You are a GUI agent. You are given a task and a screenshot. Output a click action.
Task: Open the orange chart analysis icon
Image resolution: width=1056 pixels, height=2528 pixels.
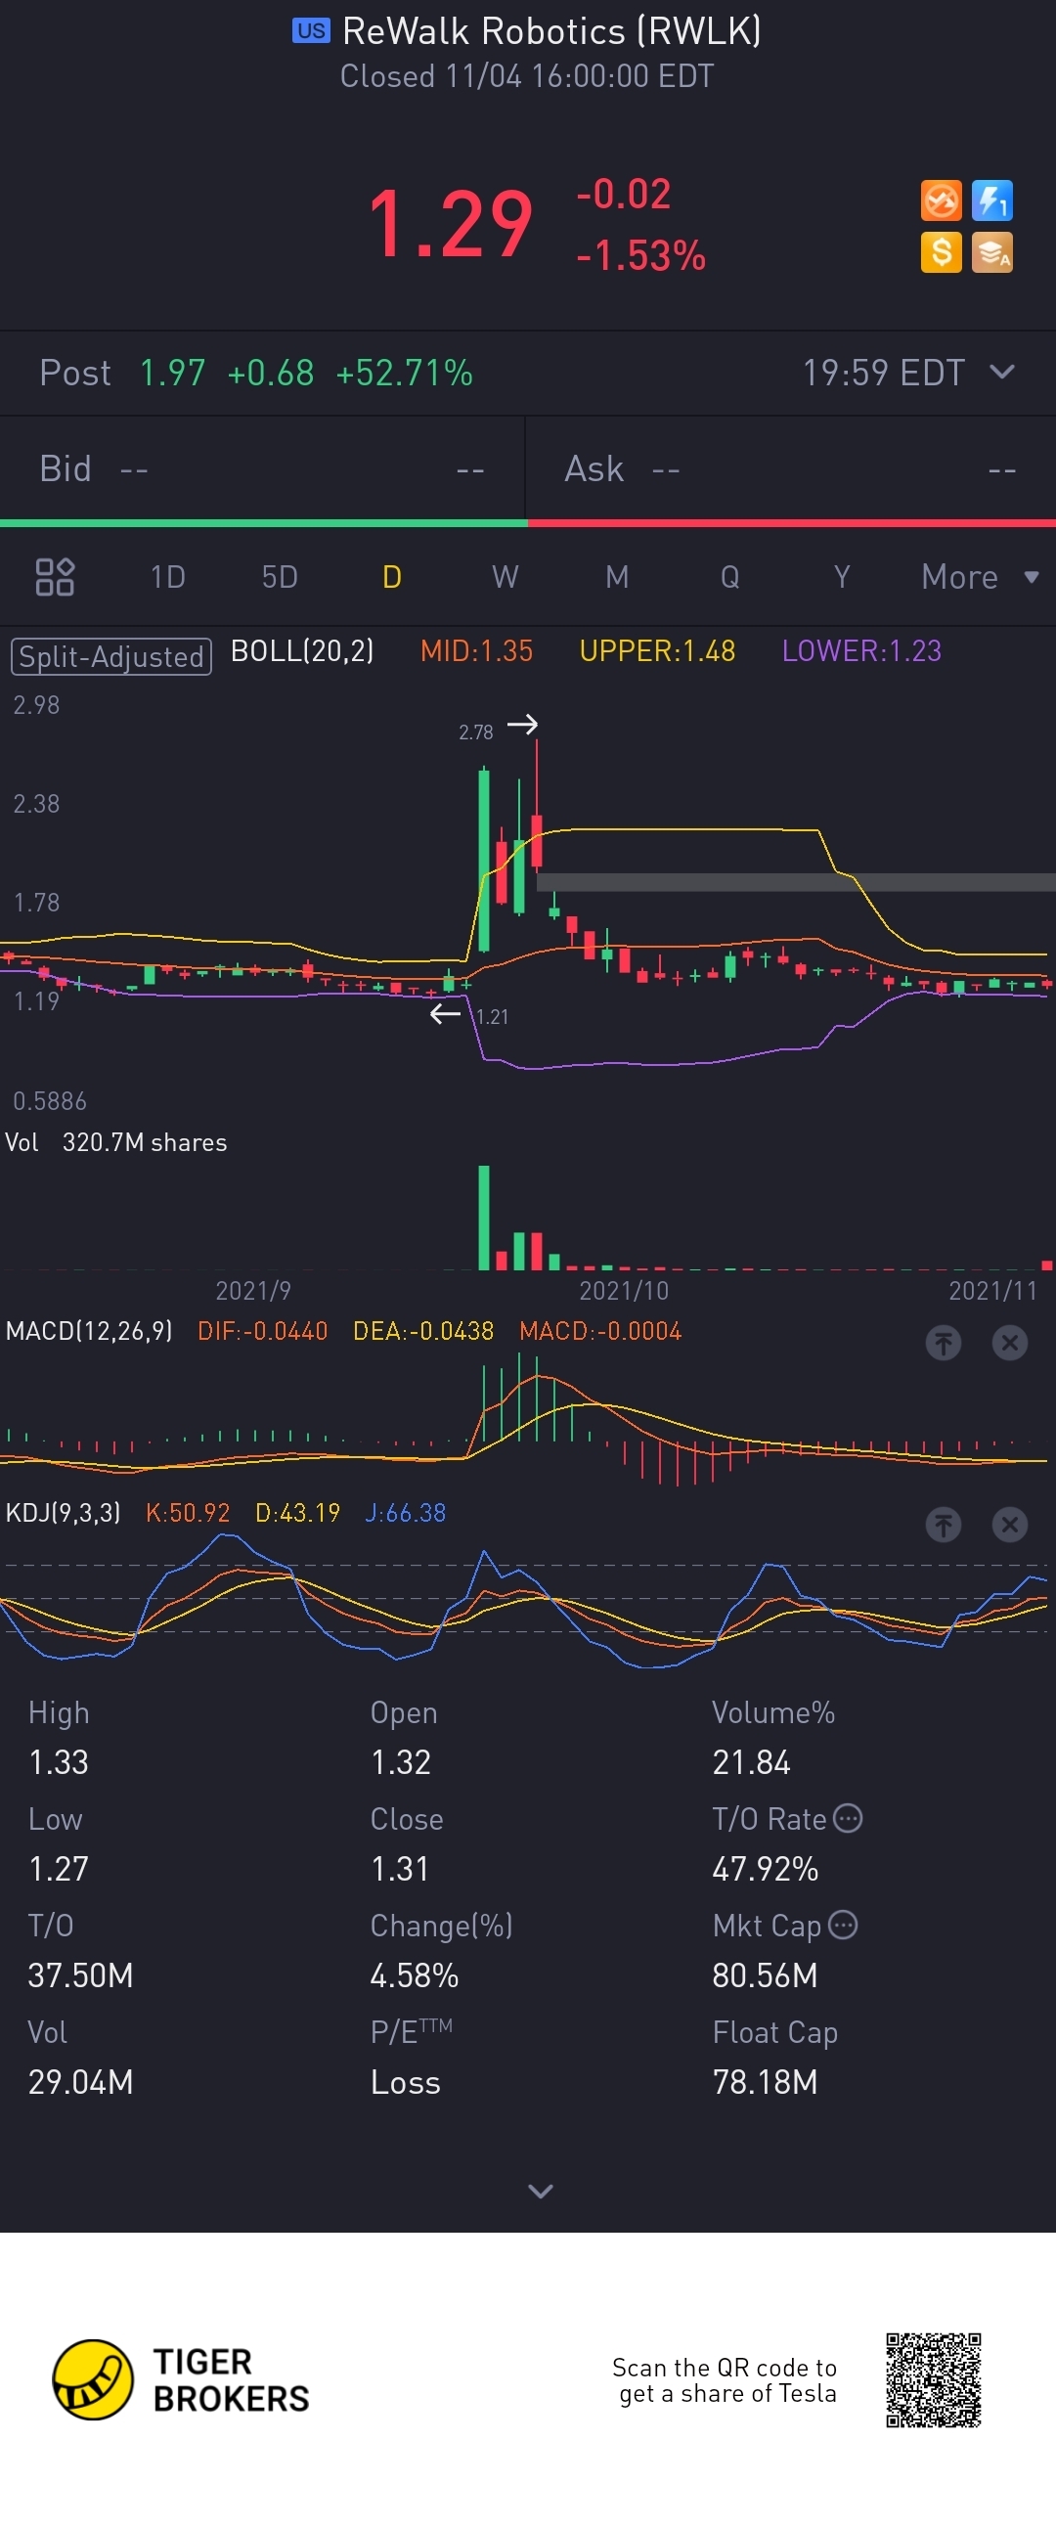[941, 201]
